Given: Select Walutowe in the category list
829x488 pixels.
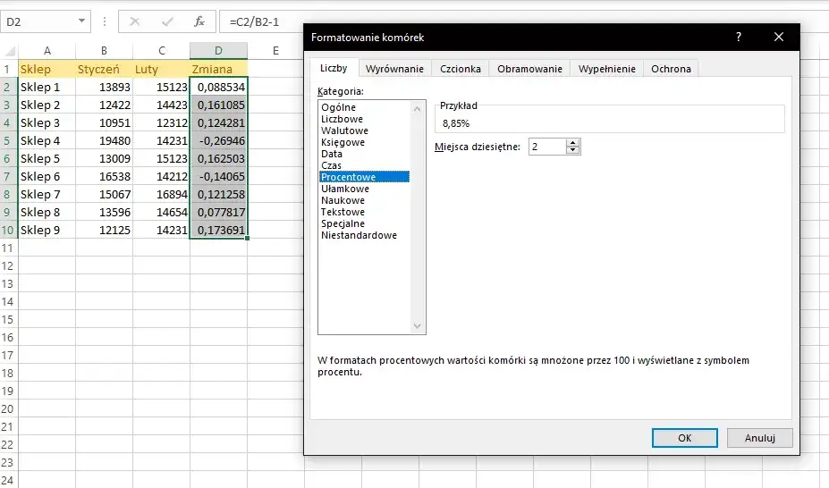Looking at the screenshot, I should click(x=344, y=130).
